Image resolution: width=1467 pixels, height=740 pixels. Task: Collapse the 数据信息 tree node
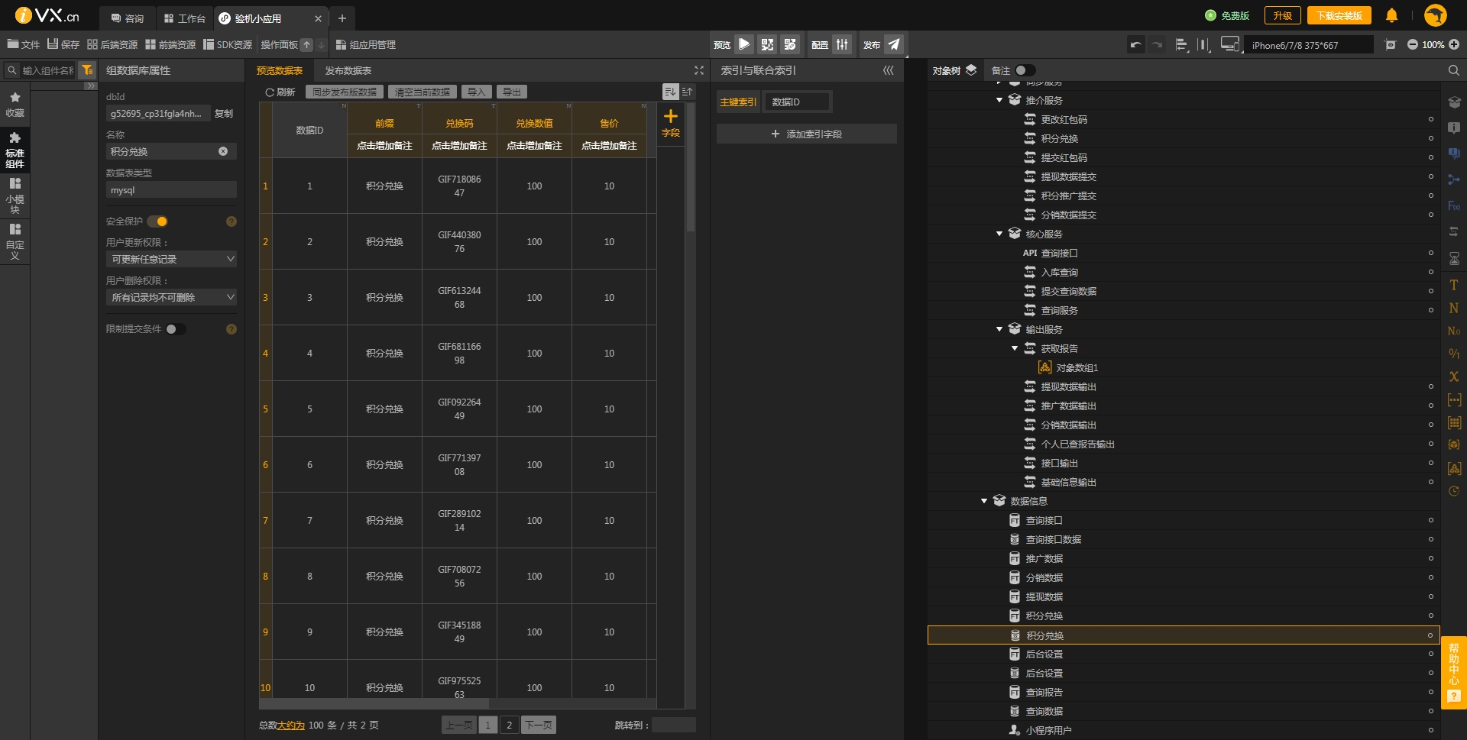[984, 501]
